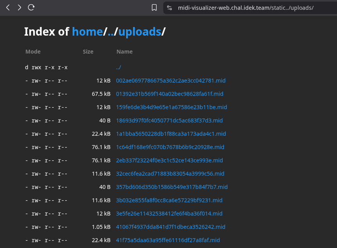Open the uploads link in the heading
The image size is (337, 248).
(x=139, y=32)
